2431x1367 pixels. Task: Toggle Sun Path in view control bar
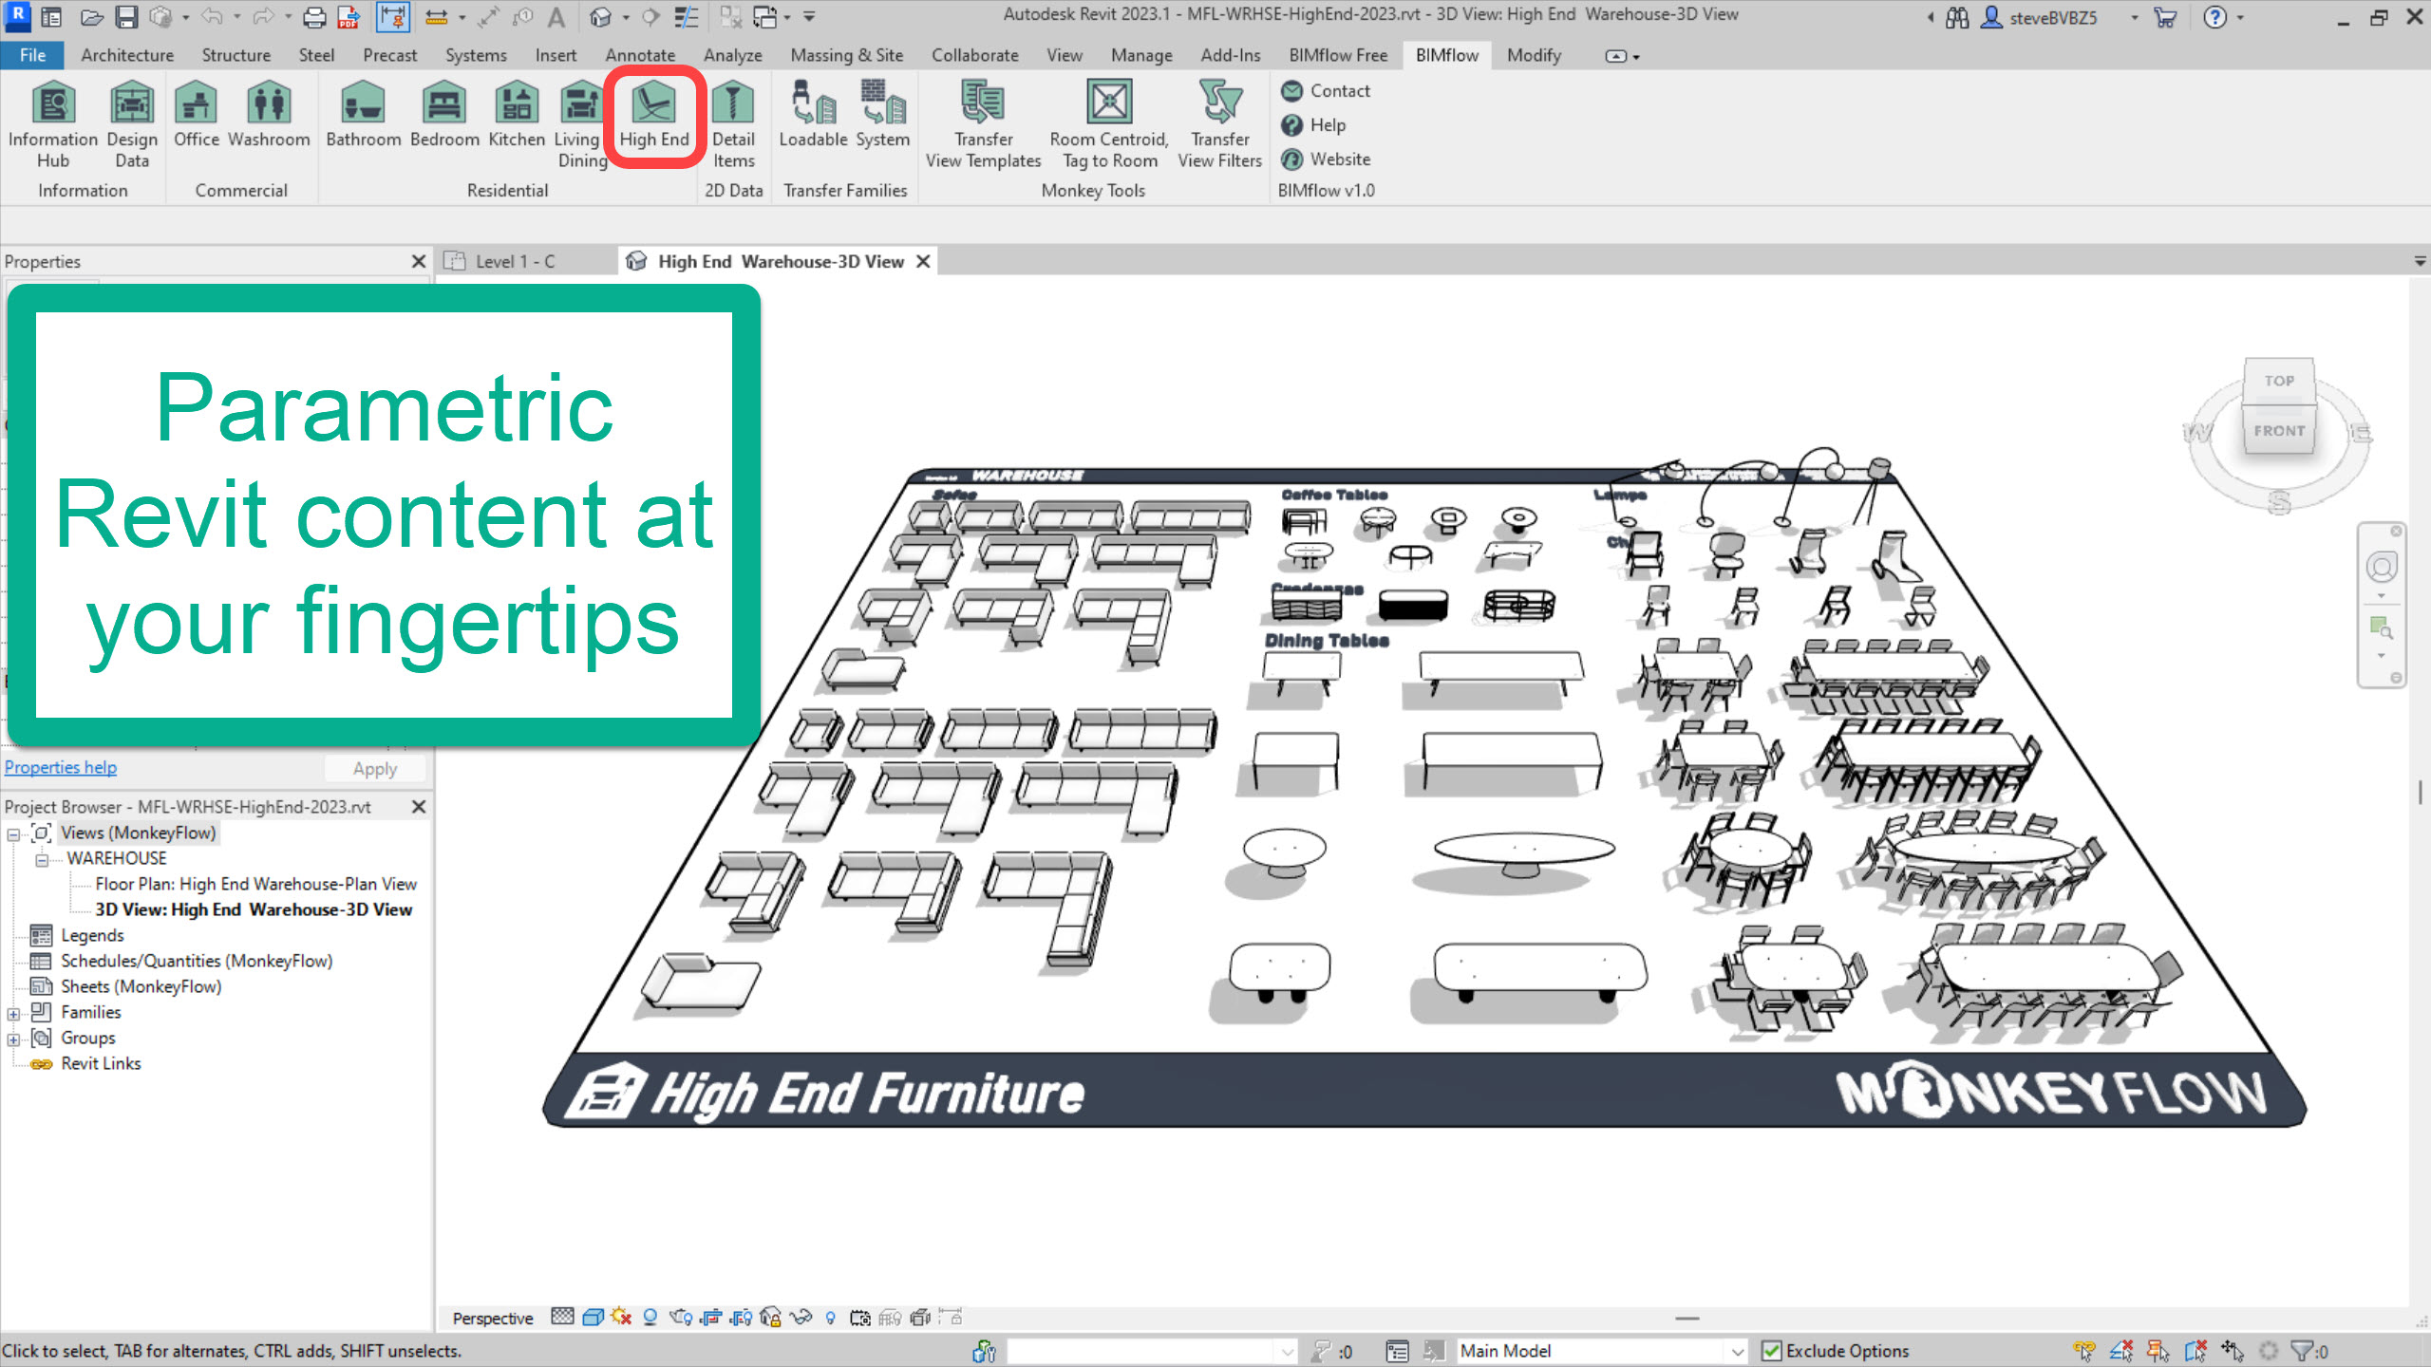[x=621, y=1318]
